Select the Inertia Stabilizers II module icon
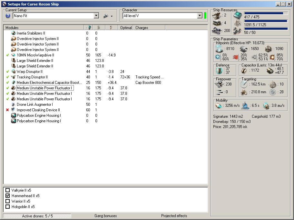Viewport: 294px width, 220px height. pyautogui.click(x=13, y=33)
